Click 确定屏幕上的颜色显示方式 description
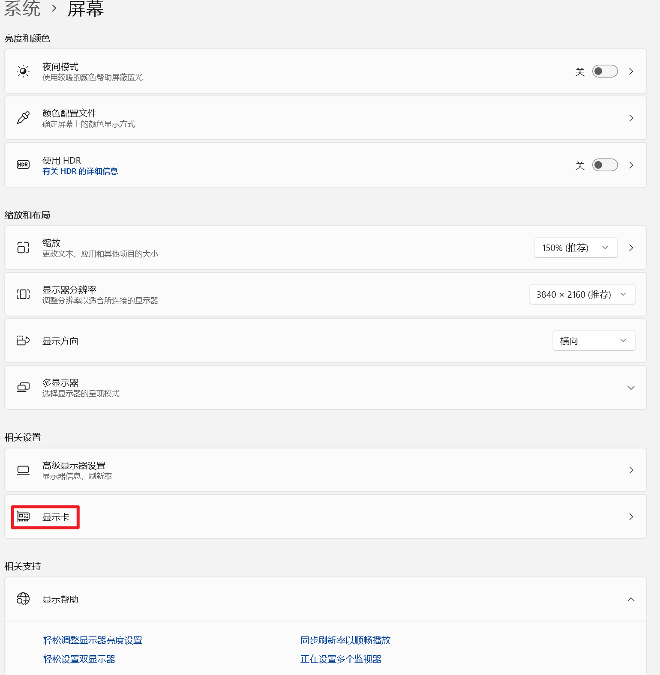The width and height of the screenshot is (660, 675). click(89, 124)
